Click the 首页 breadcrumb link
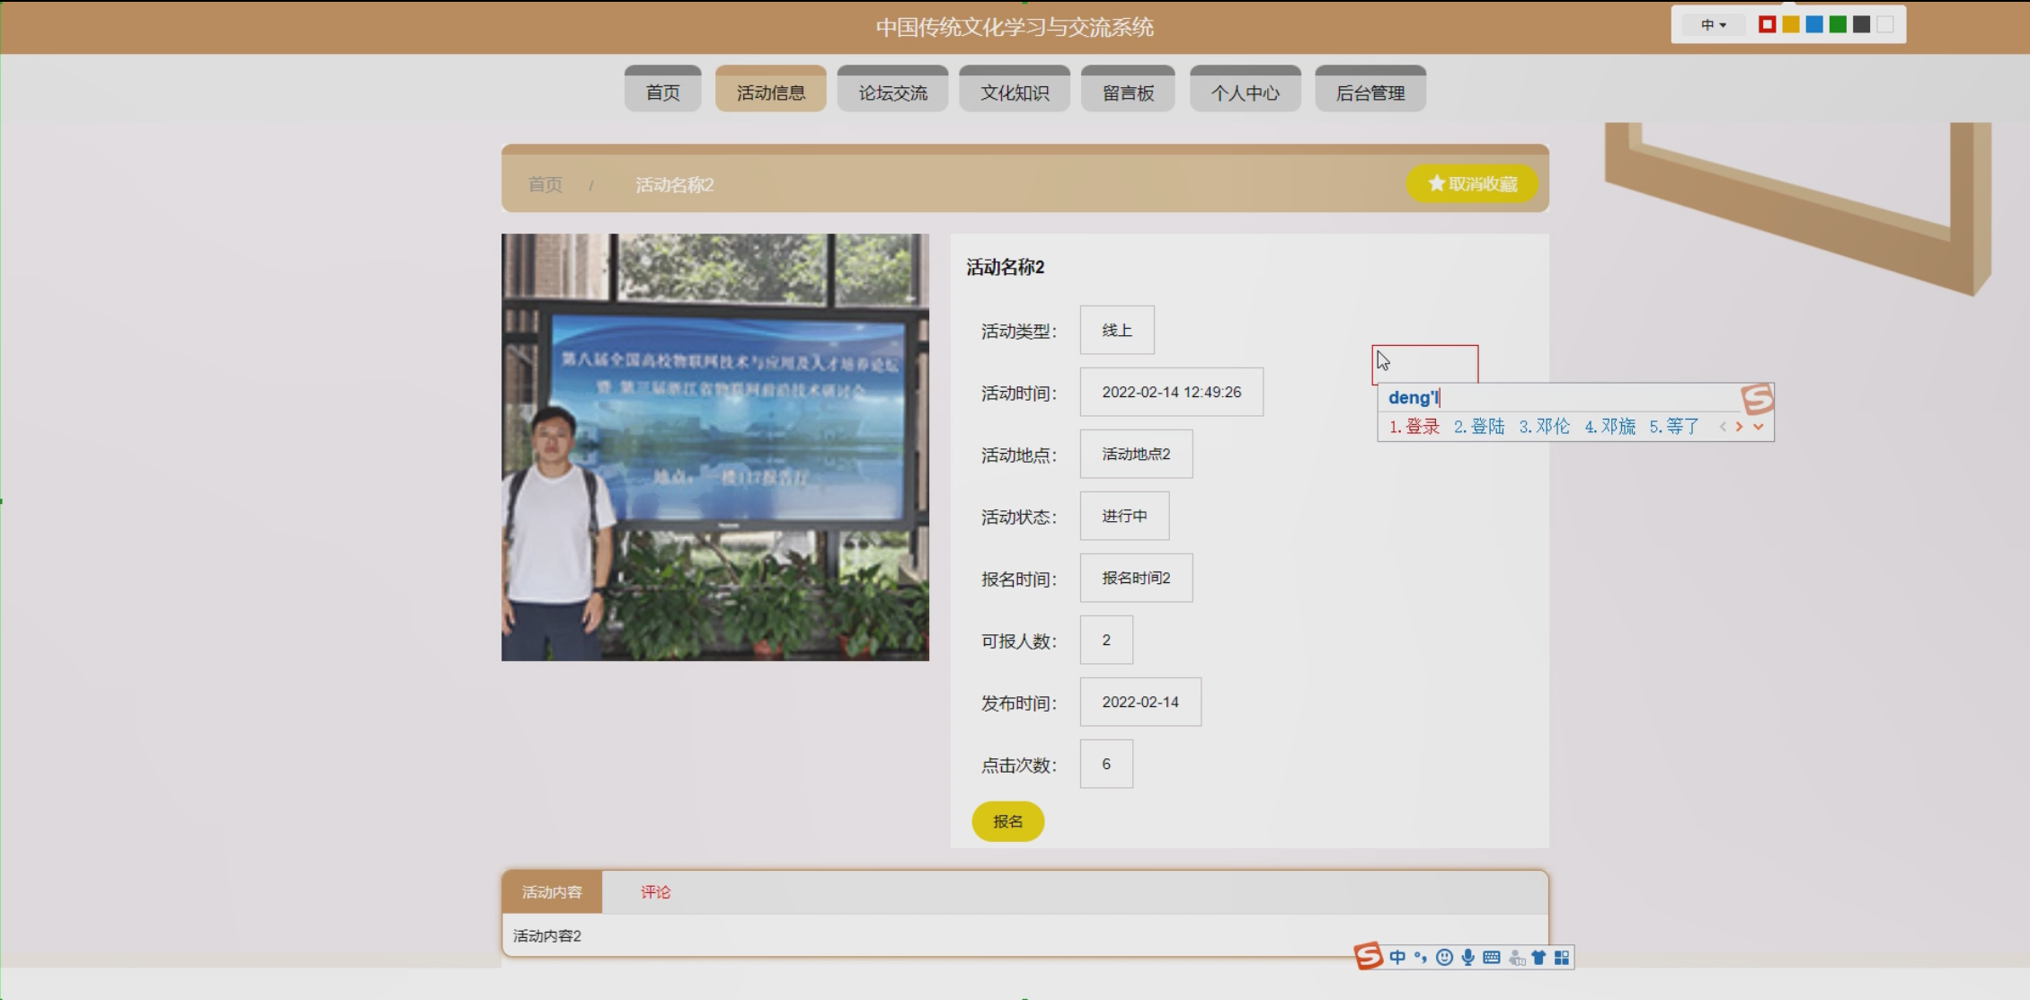Screen dimensions: 2030x1000 545,185
